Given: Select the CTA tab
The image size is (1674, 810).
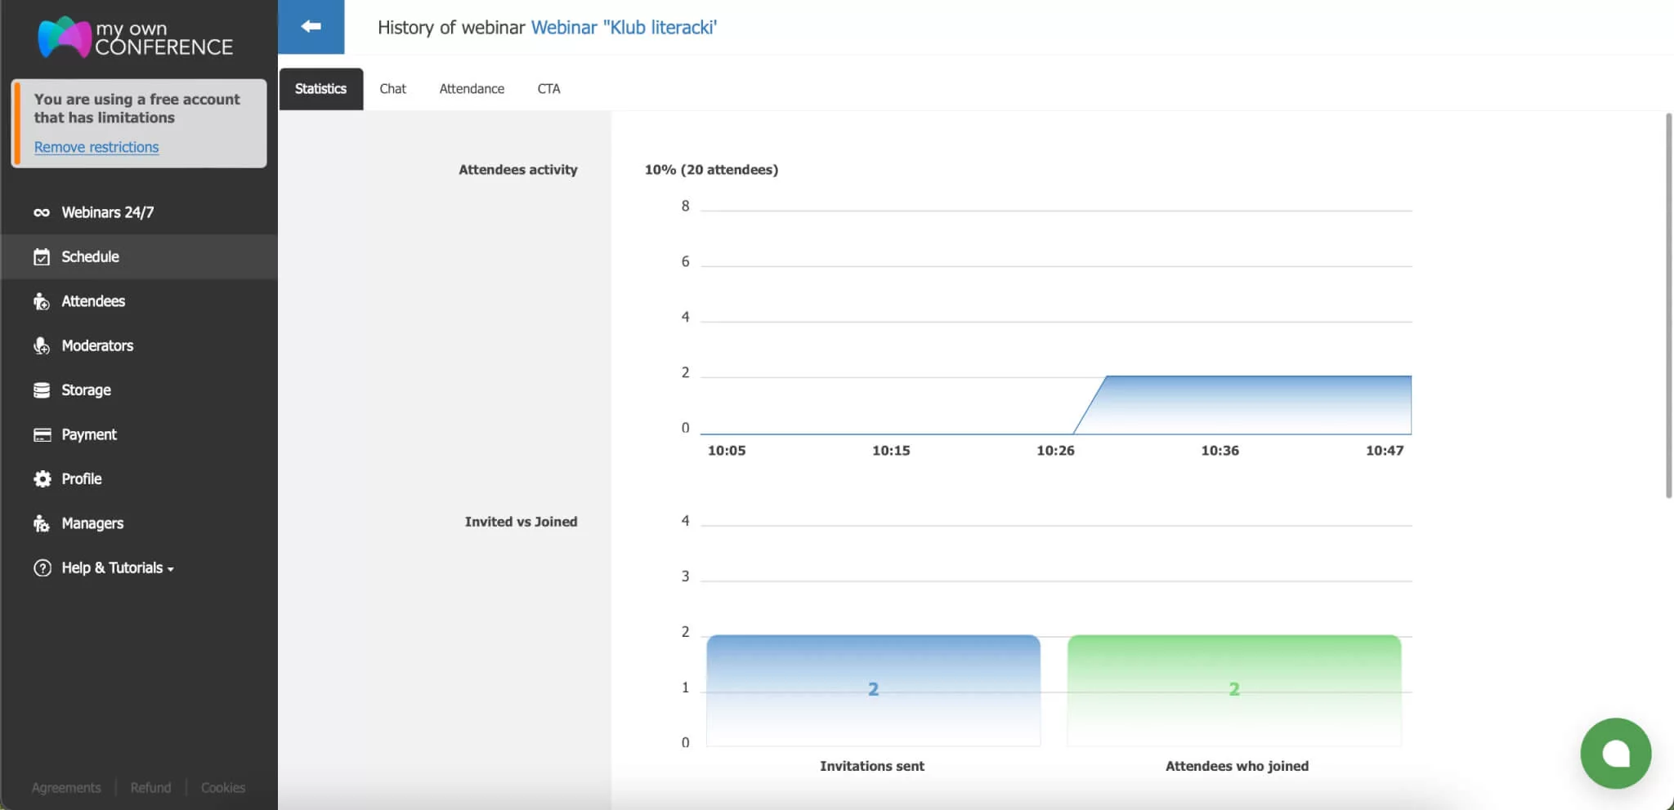Looking at the screenshot, I should pyautogui.click(x=548, y=88).
